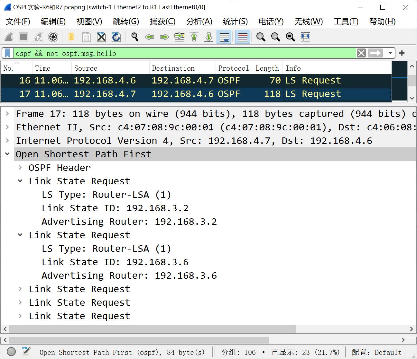Viewport: 417px width, 359px height.
Task: Apply the display filter arrow button
Action: coord(375,53)
